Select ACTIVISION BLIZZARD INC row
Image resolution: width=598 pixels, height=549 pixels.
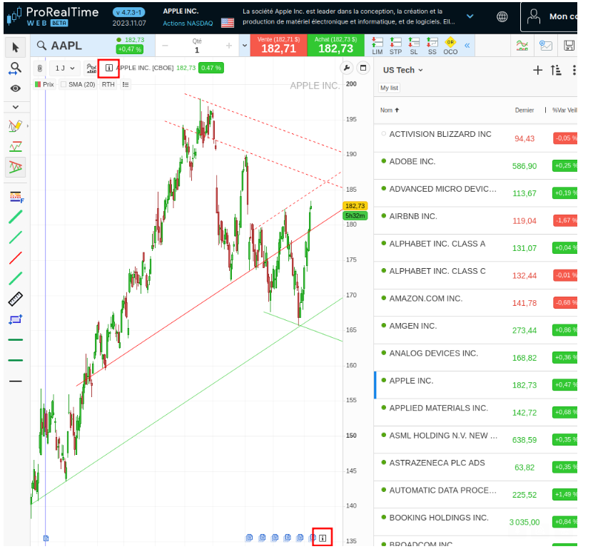[x=475, y=138]
